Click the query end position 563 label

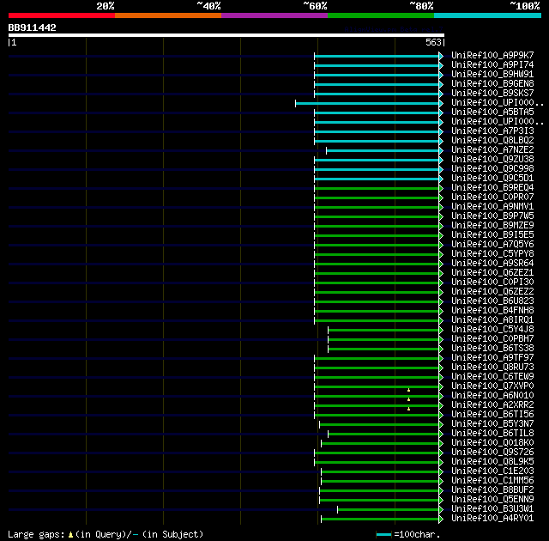click(433, 42)
